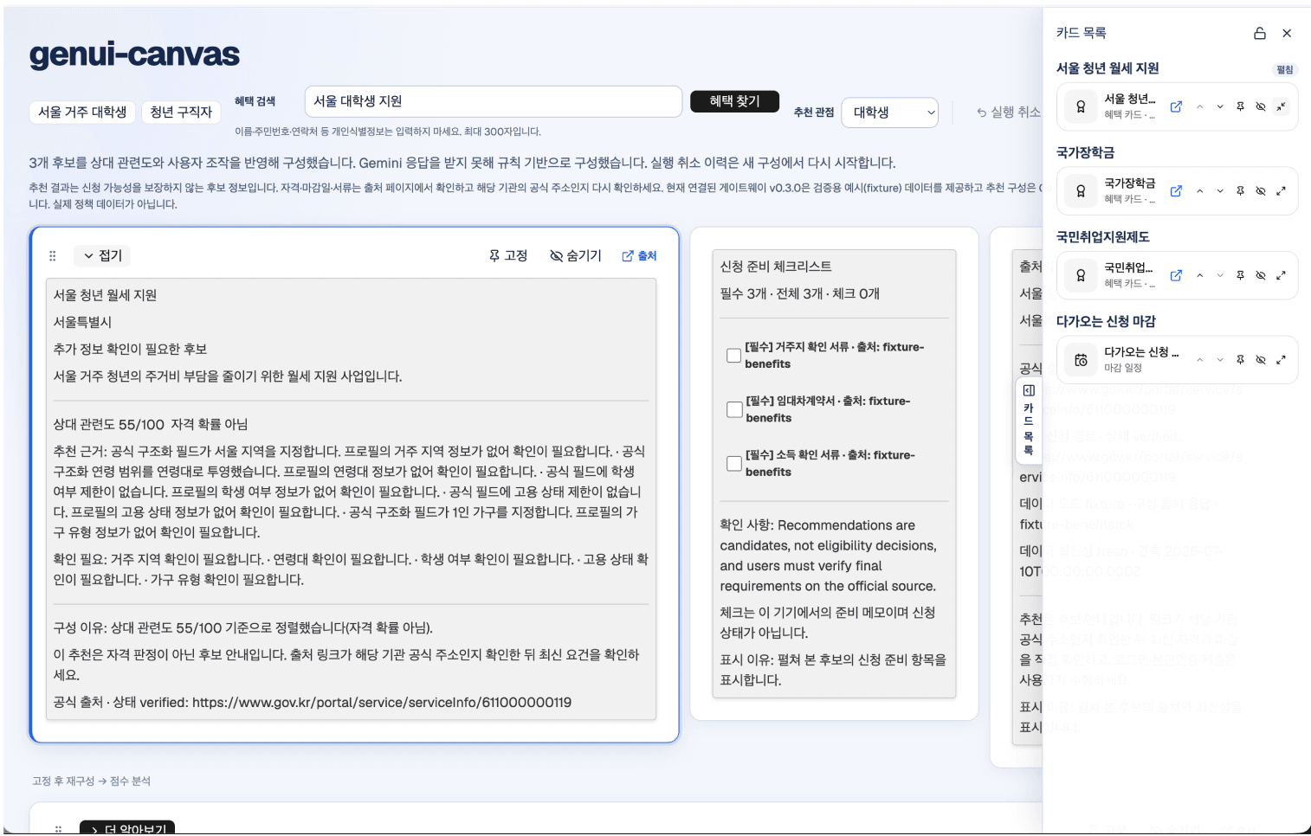Click the 더 알아보기 expander at the bottom
This screenshot has height=836, width=1311.
point(127,828)
